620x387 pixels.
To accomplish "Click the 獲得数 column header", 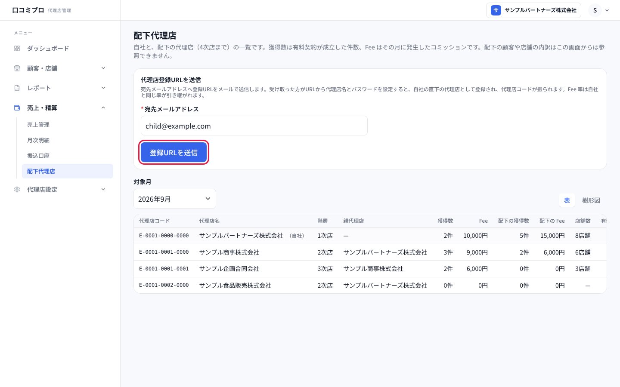I will point(445,221).
